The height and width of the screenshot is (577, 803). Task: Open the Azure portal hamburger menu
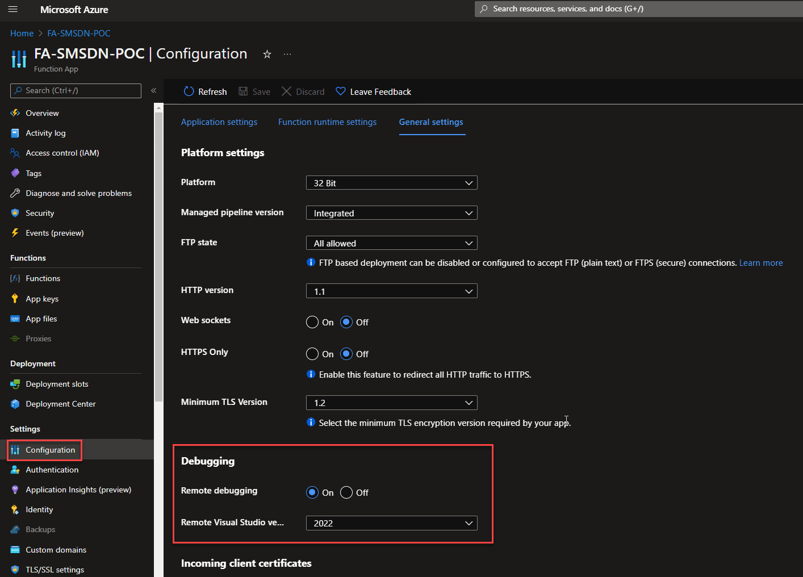[x=13, y=9]
